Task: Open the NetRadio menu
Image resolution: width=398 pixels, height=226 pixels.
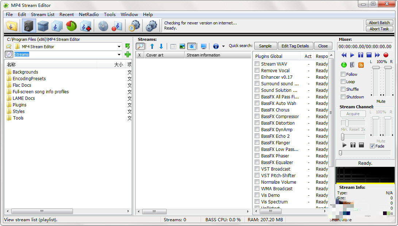Action: pyautogui.click(x=89, y=15)
